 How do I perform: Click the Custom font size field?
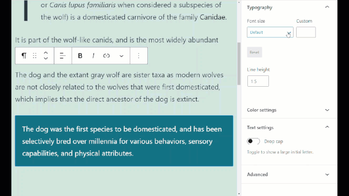[x=306, y=32]
